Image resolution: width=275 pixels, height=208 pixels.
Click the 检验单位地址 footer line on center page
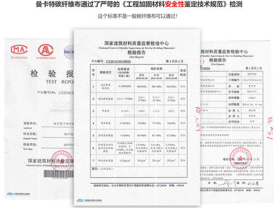139,185
